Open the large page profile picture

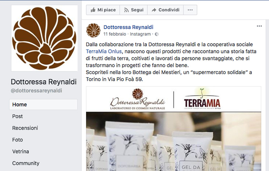(44, 38)
